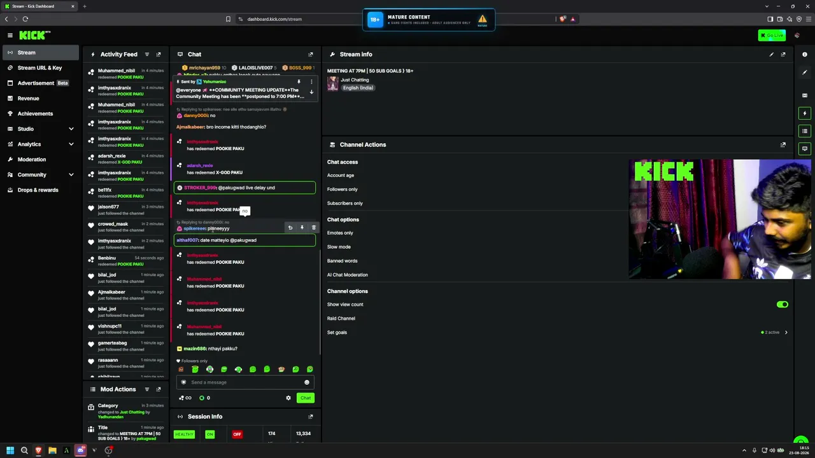Click the Go Live button
This screenshot has width=815, height=458.
tap(772, 36)
